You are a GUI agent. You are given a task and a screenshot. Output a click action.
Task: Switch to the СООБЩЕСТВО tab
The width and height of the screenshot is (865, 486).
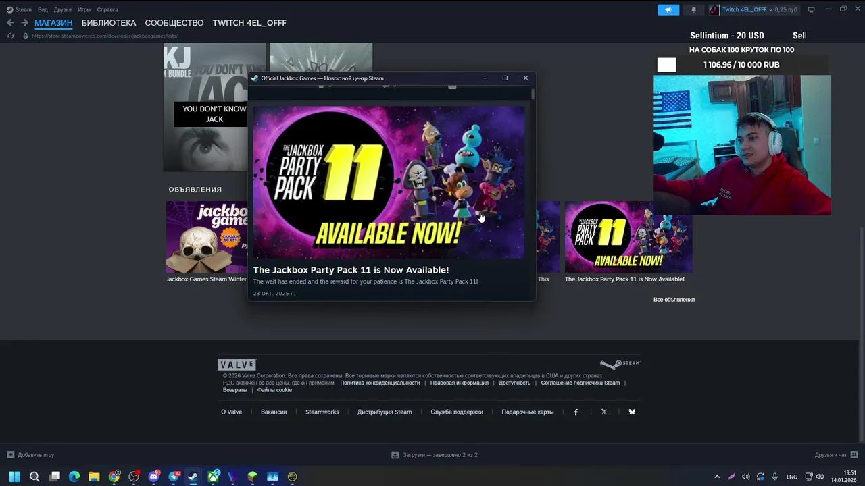(174, 22)
